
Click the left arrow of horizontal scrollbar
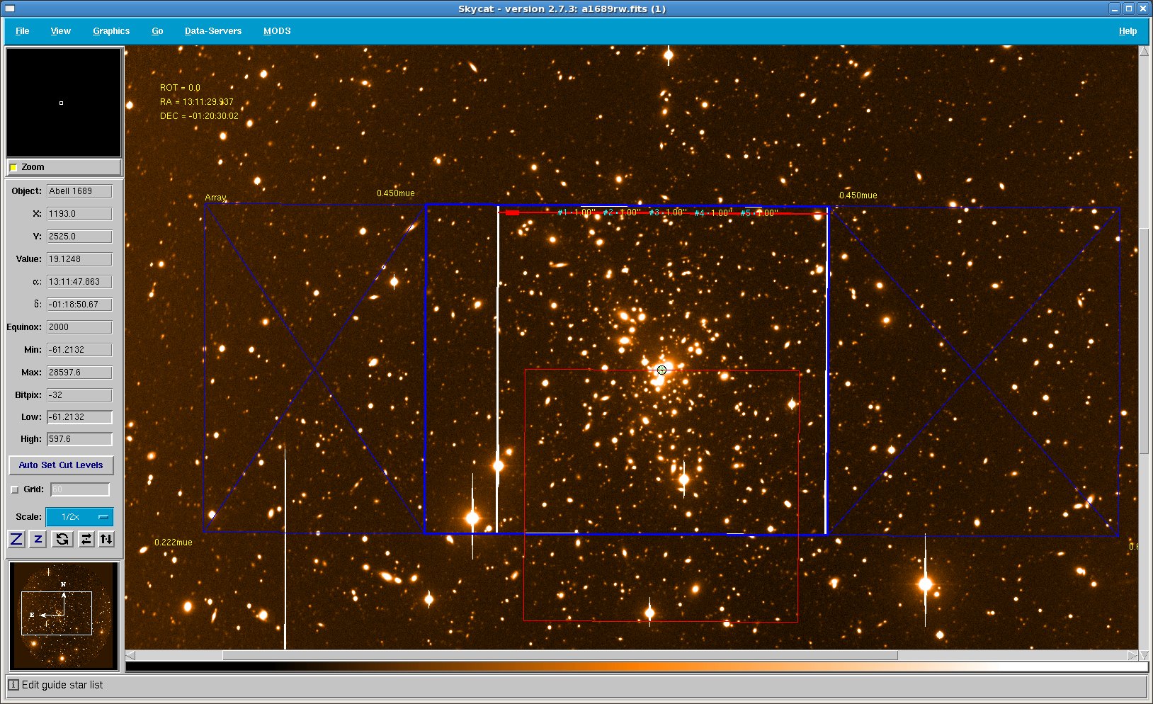point(130,655)
